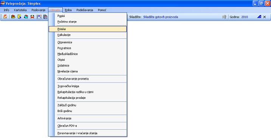Click the Godina 2010 year value
This screenshot has width=271, height=138.
pos(245,17)
